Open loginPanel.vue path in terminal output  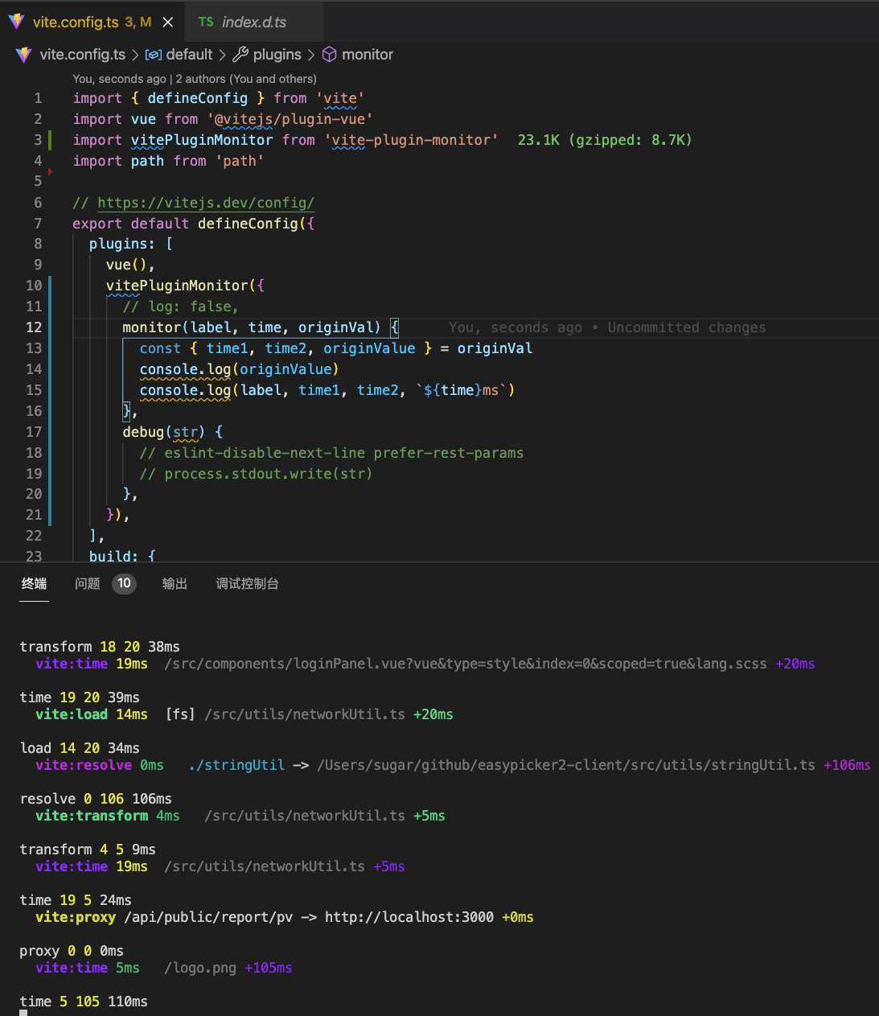pyautogui.click(x=465, y=664)
